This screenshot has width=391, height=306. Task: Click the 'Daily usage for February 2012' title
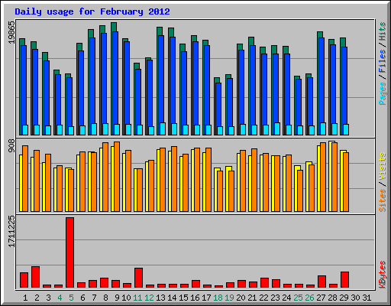coord(92,11)
